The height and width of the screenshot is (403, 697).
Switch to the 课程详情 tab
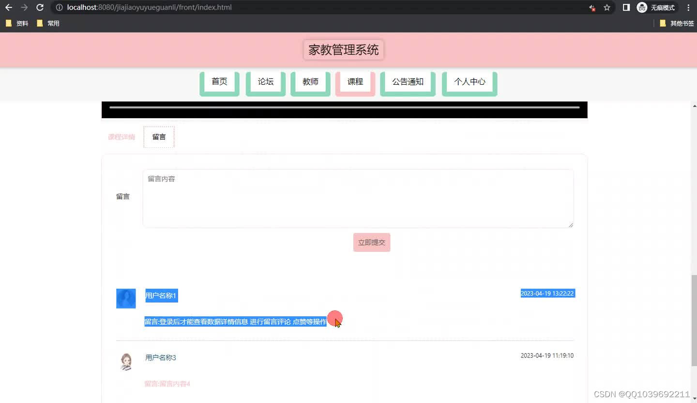click(121, 137)
